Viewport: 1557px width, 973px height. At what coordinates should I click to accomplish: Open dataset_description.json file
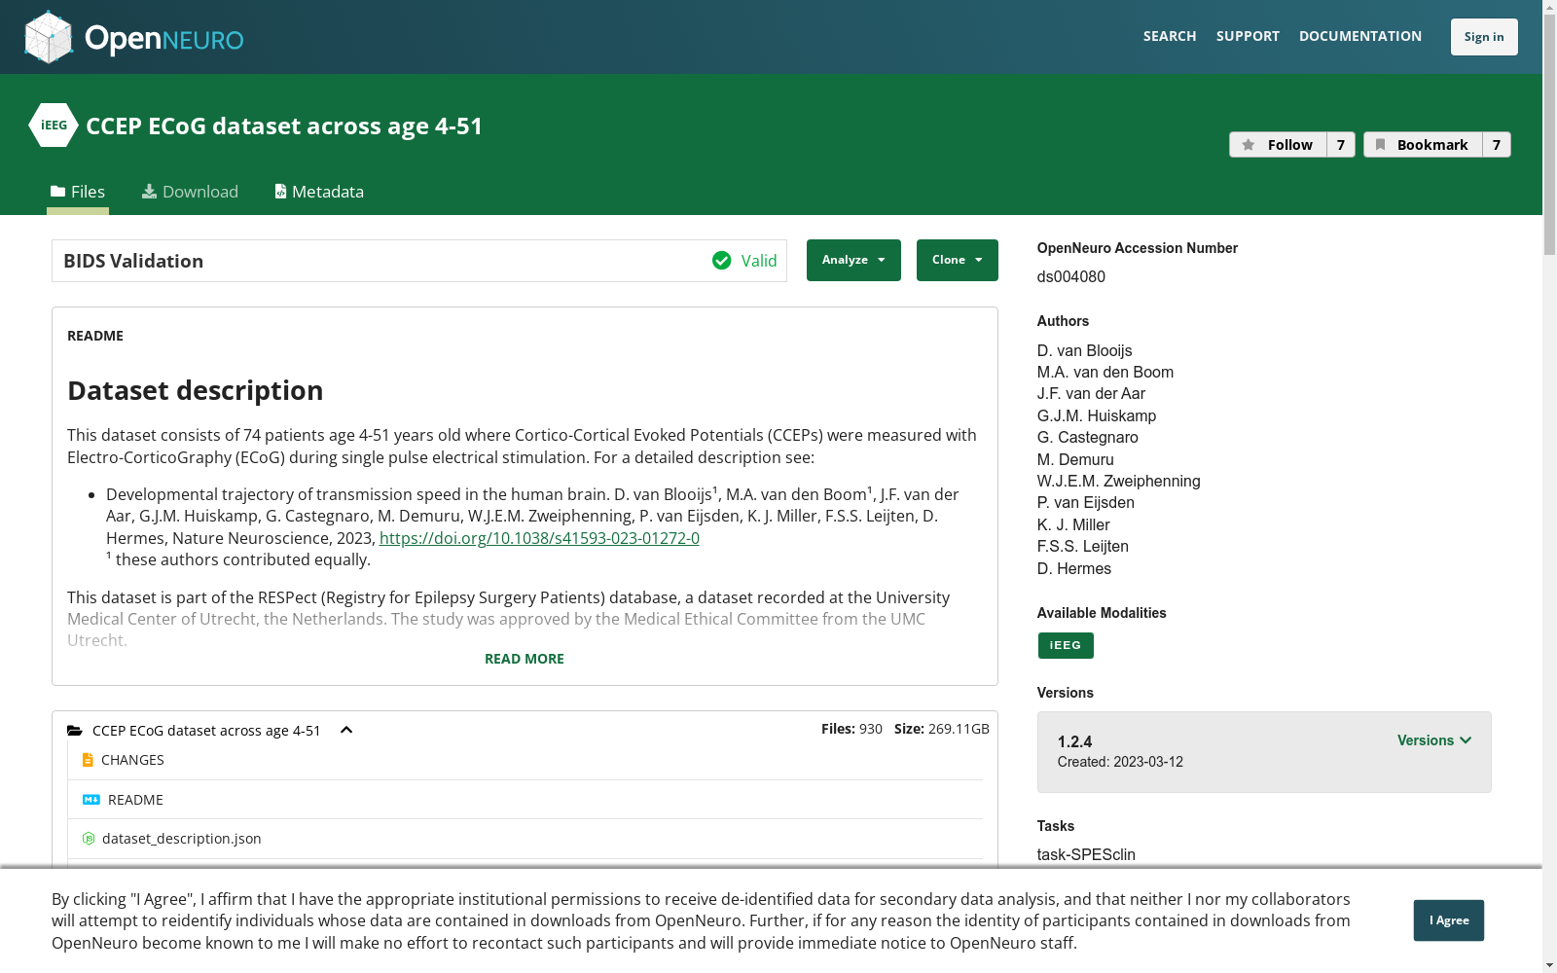[x=181, y=839]
